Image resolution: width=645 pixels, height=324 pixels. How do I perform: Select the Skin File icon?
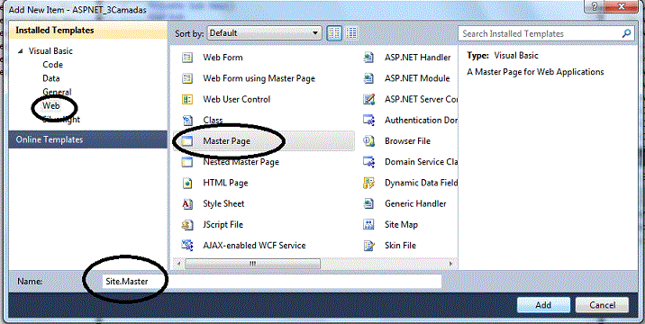pos(369,246)
